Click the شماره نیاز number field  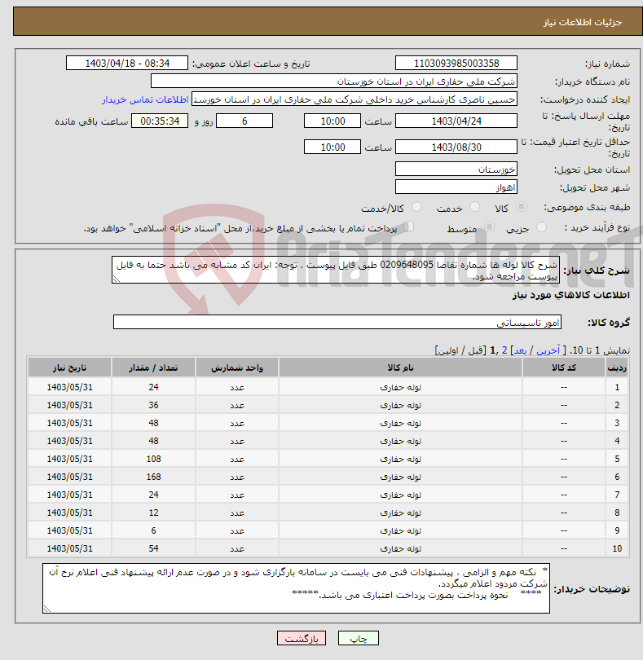(456, 63)
